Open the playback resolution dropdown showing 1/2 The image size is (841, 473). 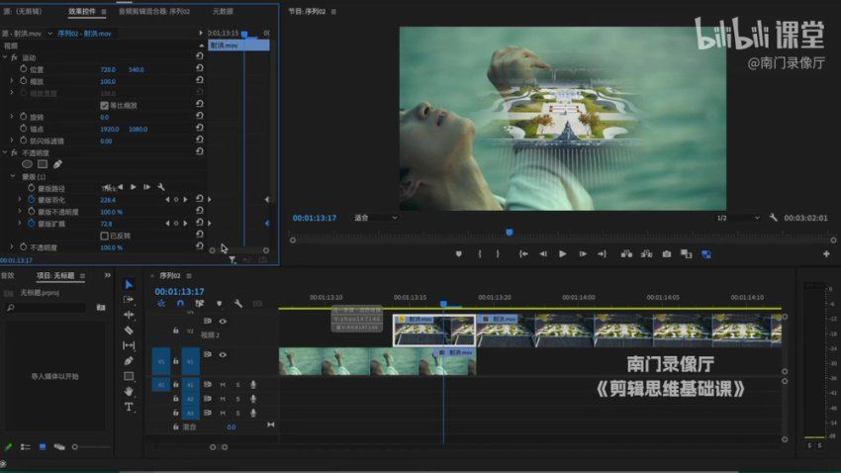click(x=732, y=218)
